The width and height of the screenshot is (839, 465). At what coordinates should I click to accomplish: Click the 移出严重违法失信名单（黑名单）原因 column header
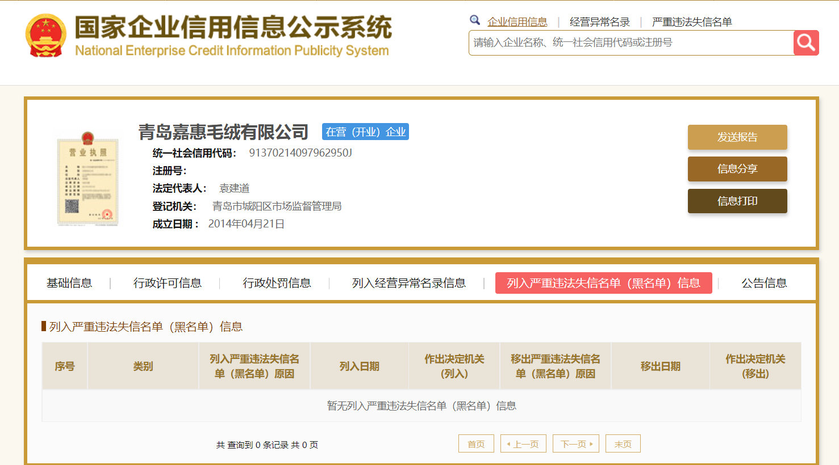[x=556, y=366]
